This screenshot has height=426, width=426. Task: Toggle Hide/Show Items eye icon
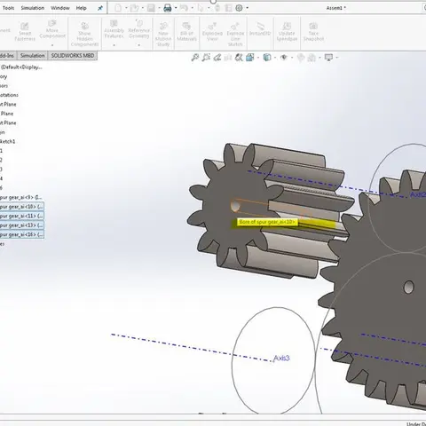284,58
